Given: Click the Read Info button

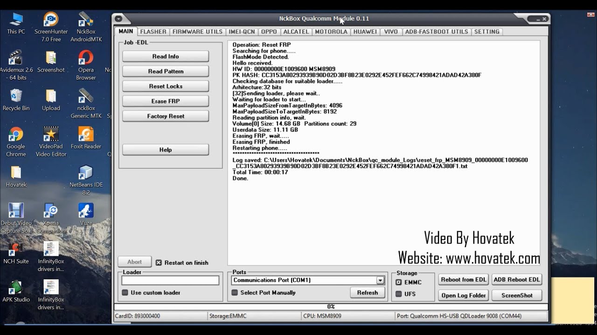Looking at the screenshot, I should pos(166,56).
